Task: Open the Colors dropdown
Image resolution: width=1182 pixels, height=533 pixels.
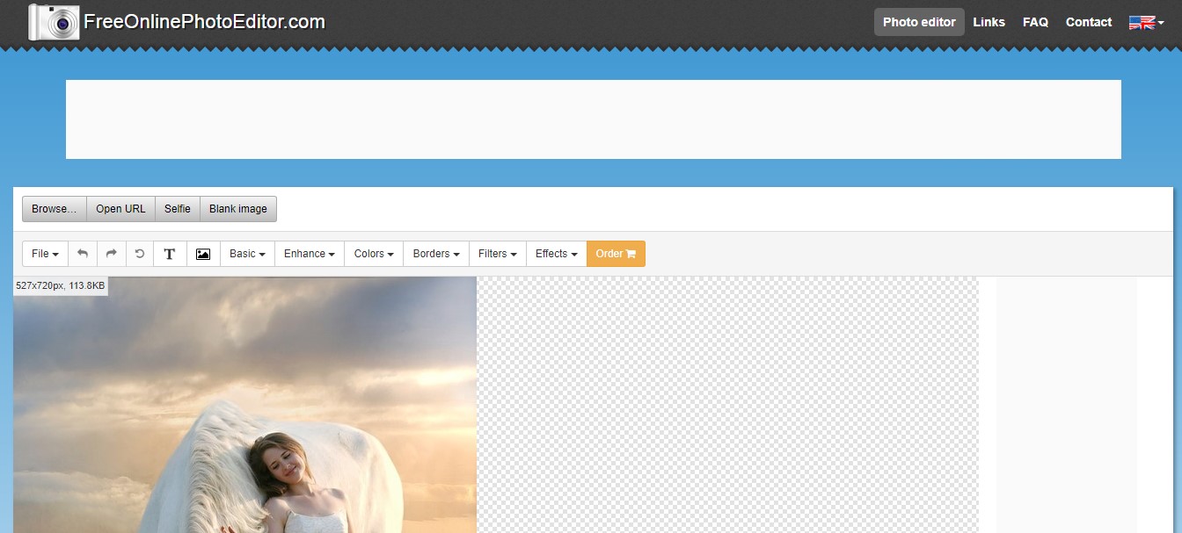Action: pyautogui.click(x=374, y=254)
